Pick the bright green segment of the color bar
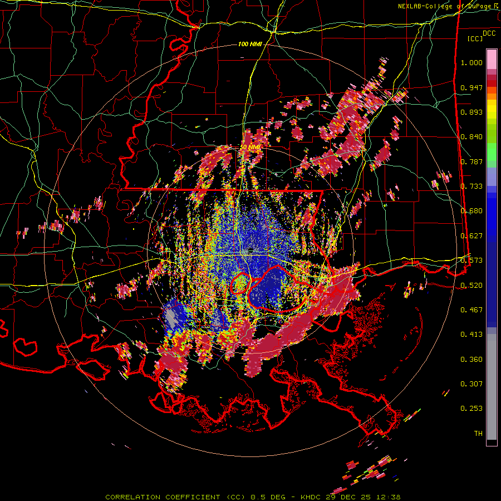 pyautogui.click(x=492, y=152)
